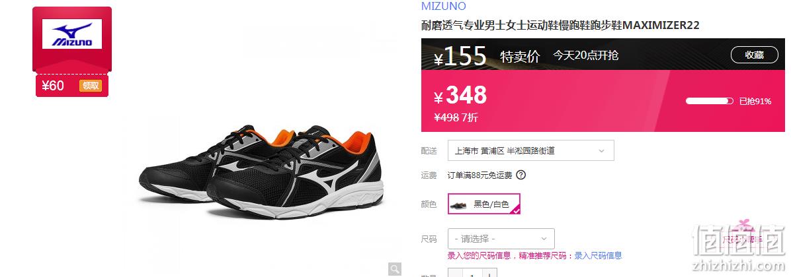
Task: Click the main black Mizuno shoe image
Action: [261, 171]
